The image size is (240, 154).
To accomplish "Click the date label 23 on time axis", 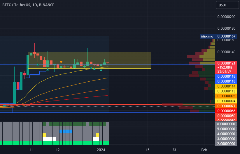I will coord(174,150).
